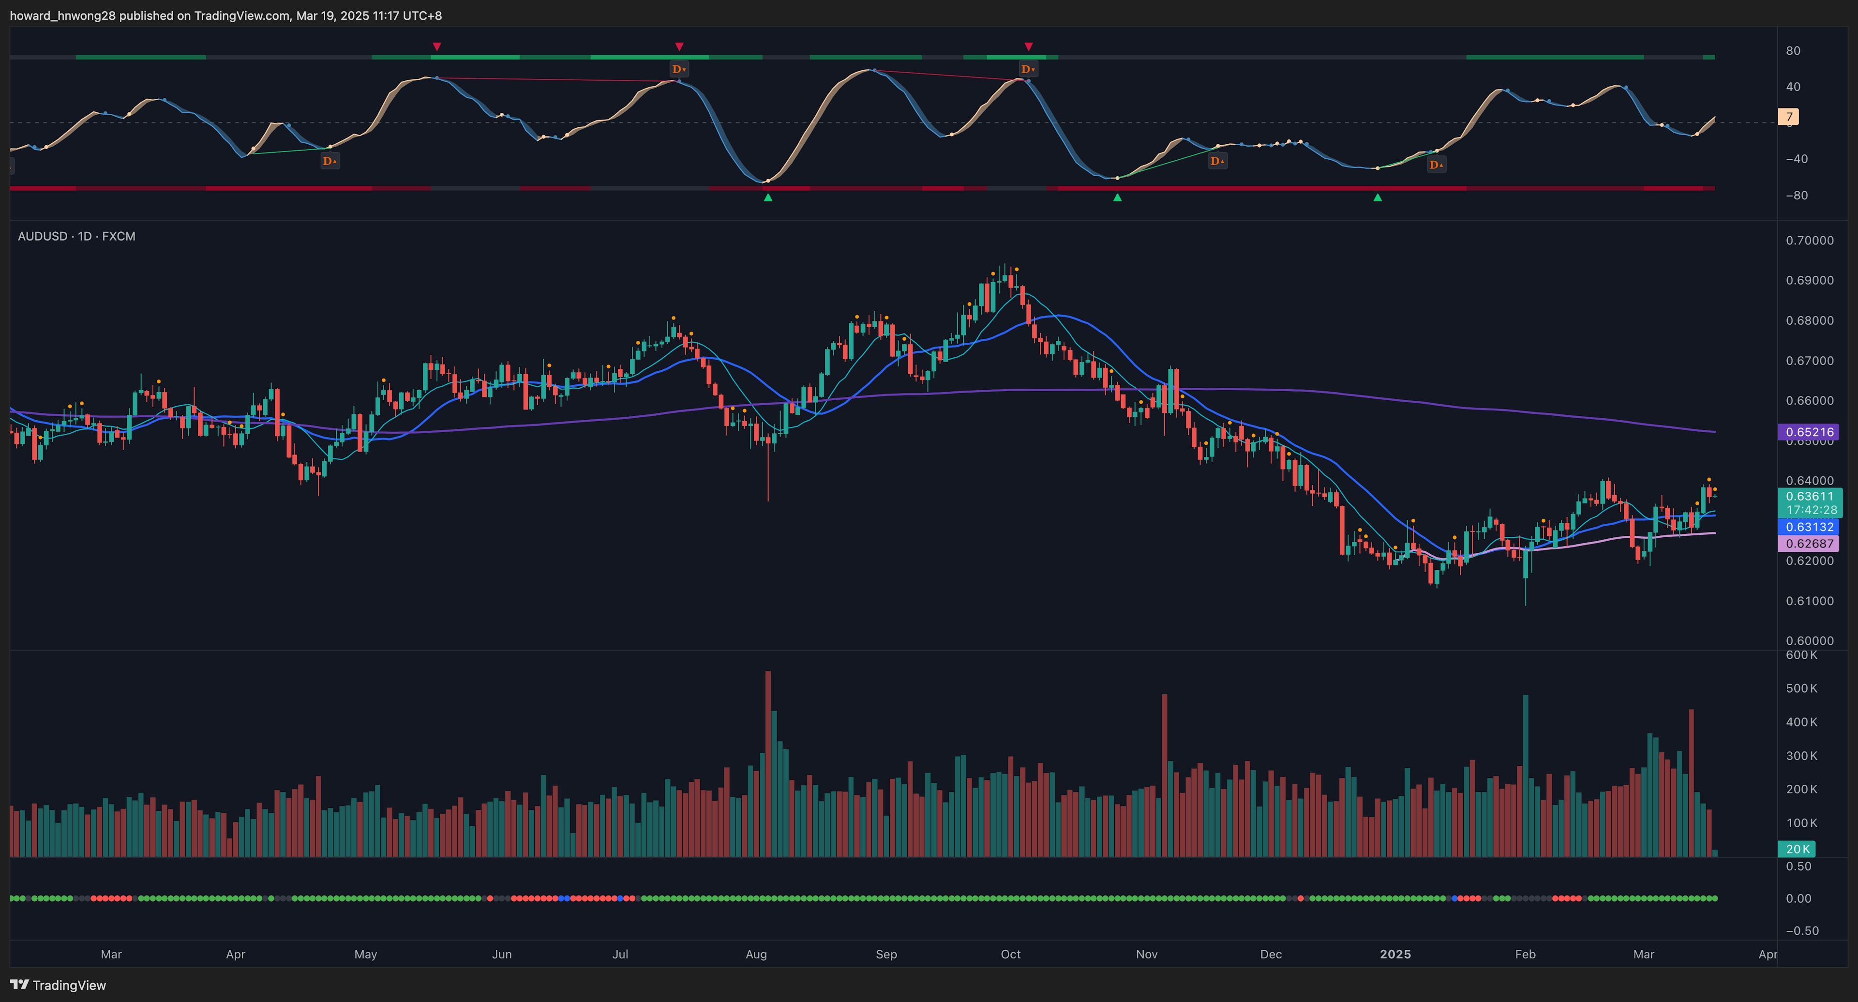Click the AUDUSD 1D FXCM symbol title

[x=76, y=237]
